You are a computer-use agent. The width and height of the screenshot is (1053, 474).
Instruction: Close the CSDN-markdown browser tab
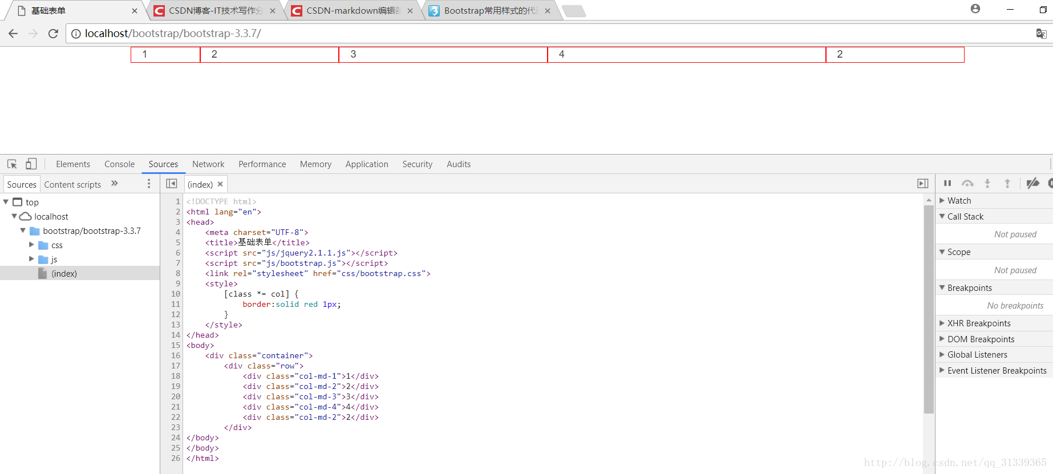tap(410, 11)
